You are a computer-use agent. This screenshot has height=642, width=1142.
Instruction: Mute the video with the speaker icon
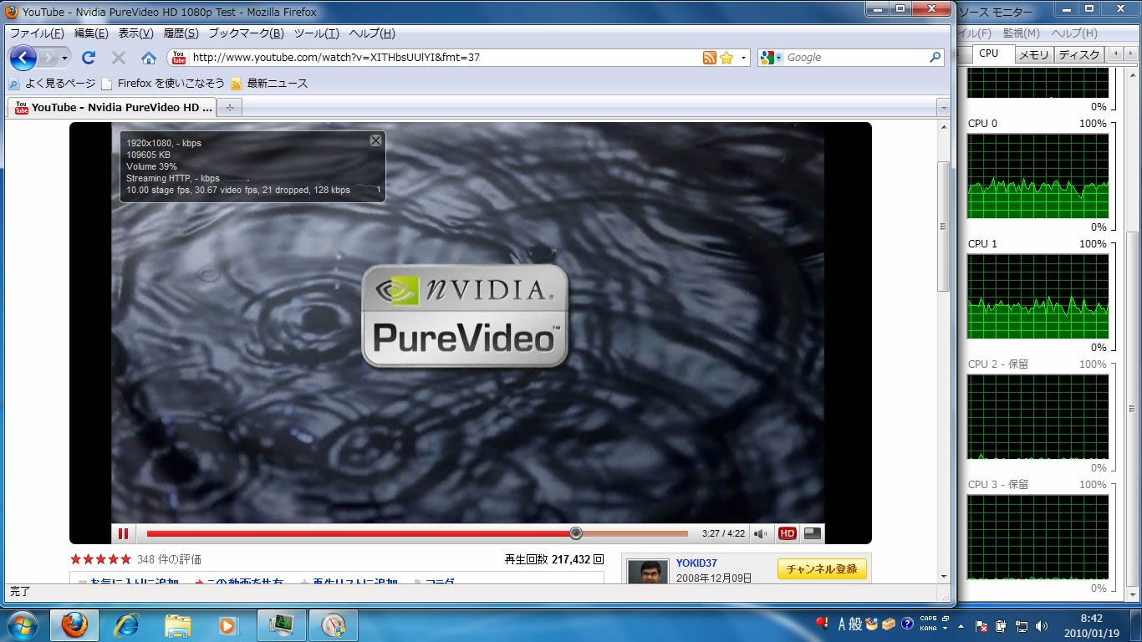(x=760, y=533)
